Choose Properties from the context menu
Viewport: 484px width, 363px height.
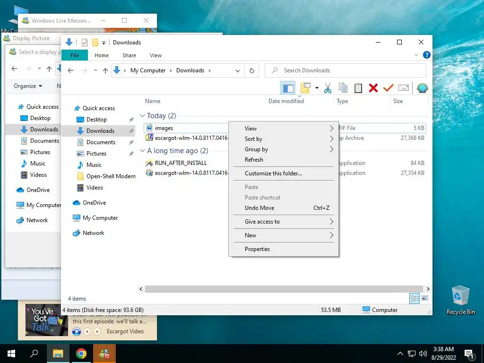[284, 249]
